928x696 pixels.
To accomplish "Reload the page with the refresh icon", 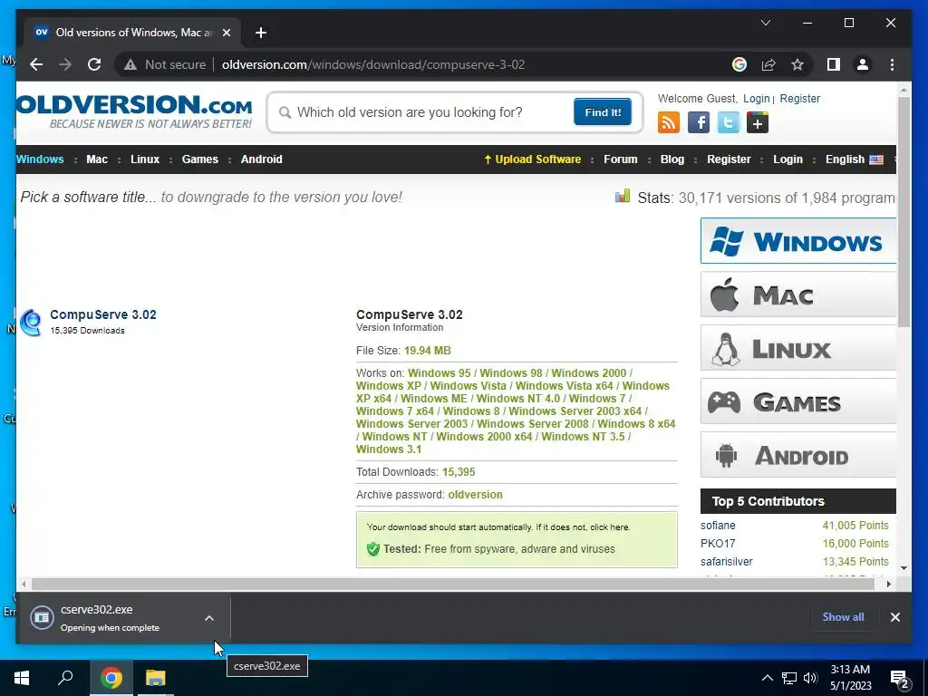I will click(94, 64).
